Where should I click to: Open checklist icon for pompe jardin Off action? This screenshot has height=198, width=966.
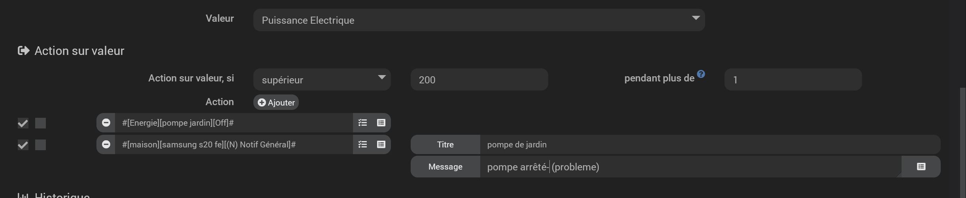coord(362,123)
